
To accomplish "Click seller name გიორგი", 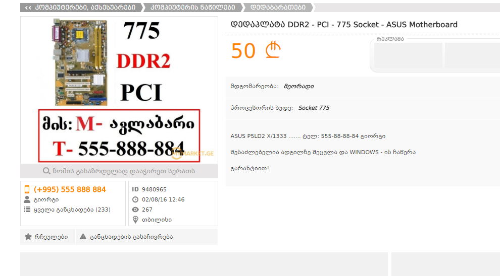I will tap(46, 199).
